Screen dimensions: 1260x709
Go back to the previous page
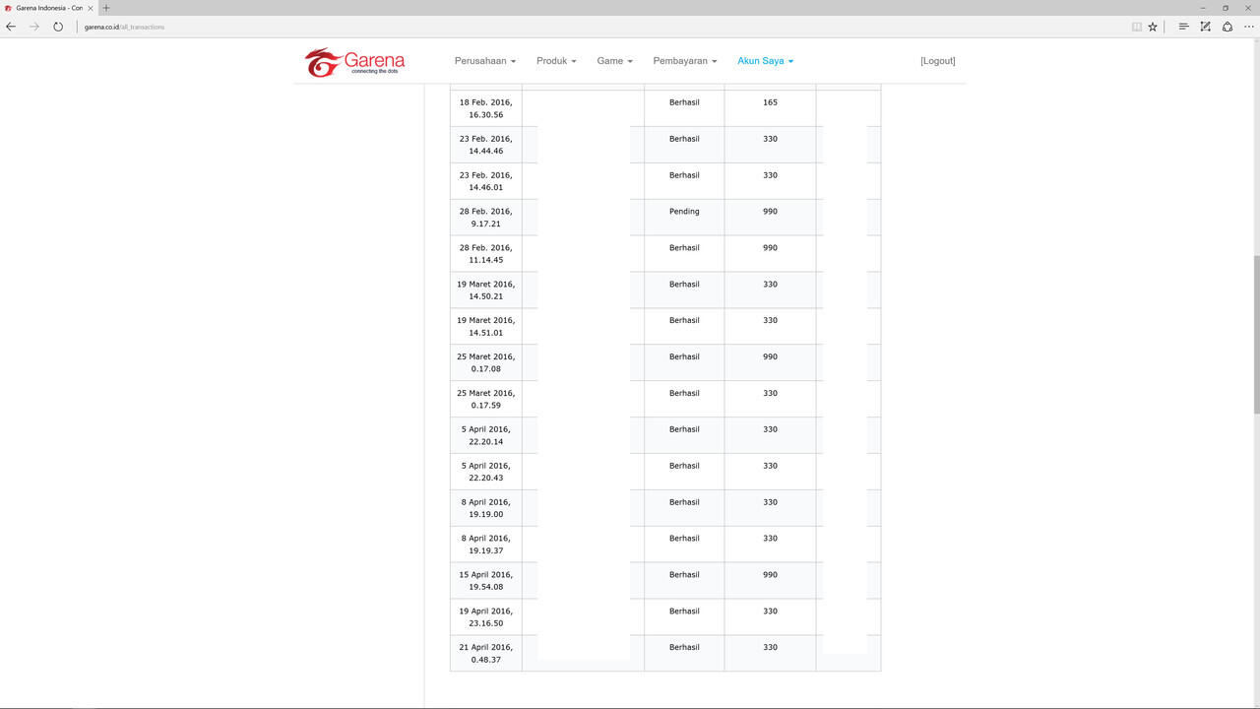click(11, 27)
